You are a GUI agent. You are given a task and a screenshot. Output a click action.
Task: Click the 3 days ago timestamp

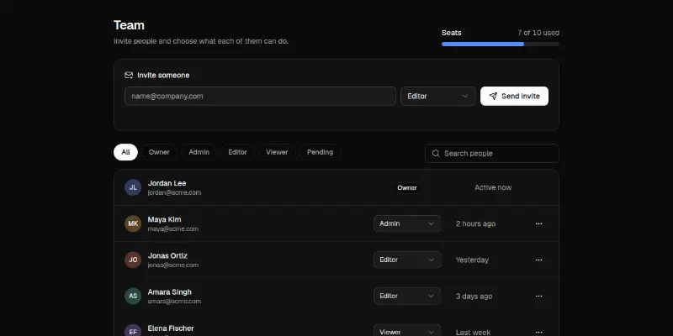click(x=474, y=297)
